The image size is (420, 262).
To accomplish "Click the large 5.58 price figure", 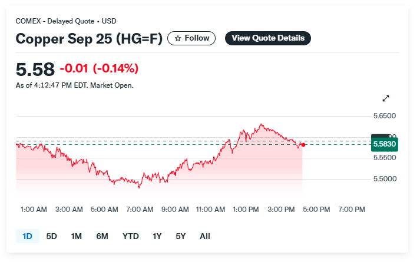I will pos(35,69).
